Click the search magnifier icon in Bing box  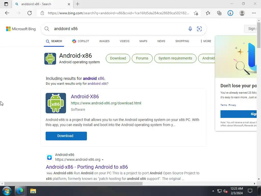coord(47,29)
